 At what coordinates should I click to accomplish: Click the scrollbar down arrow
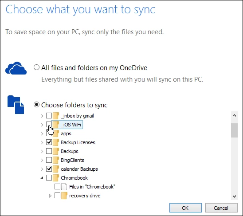[234, 196]
